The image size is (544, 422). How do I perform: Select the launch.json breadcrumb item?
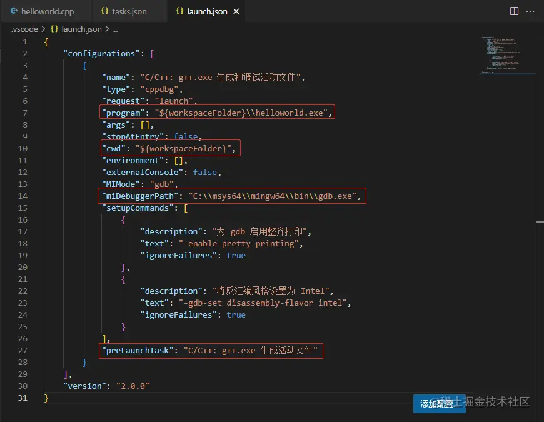[x=81, y=29]
